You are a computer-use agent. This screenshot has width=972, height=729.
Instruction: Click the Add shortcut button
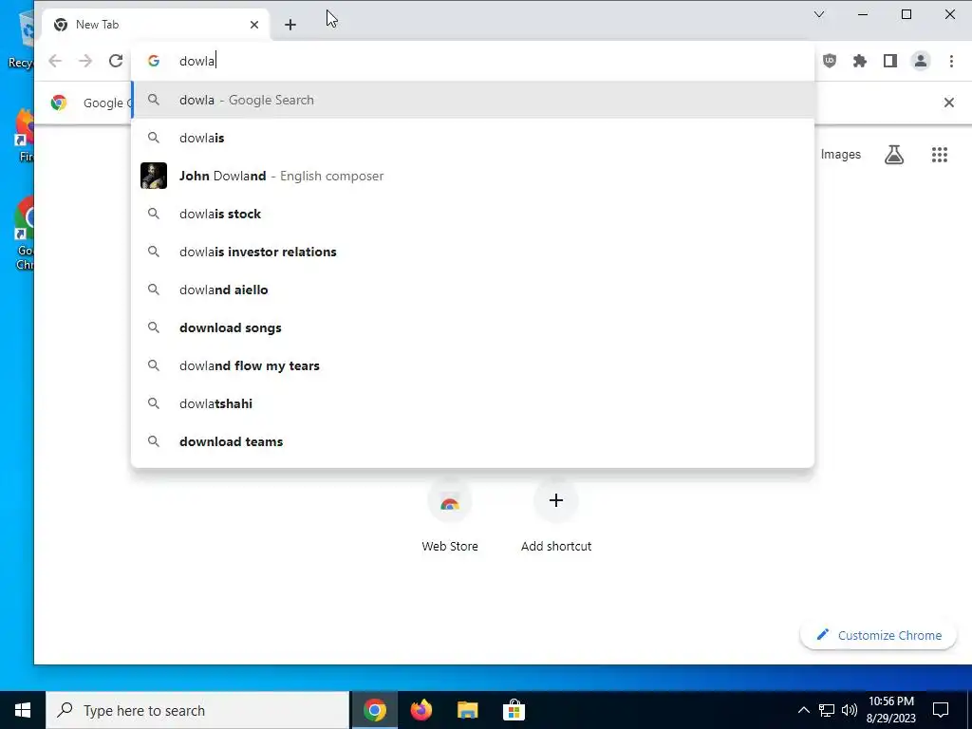pyautogui.click(x=556, y=516)
